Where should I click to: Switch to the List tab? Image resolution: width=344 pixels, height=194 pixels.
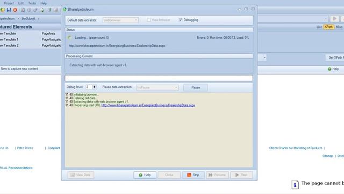[319, 27]
